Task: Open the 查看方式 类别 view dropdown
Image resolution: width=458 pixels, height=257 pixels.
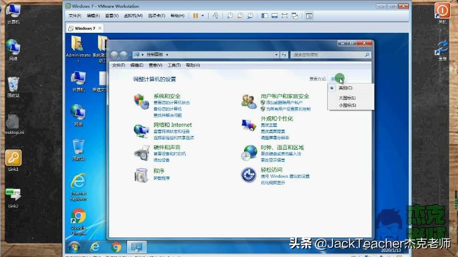Action: (x=338, y=79)
